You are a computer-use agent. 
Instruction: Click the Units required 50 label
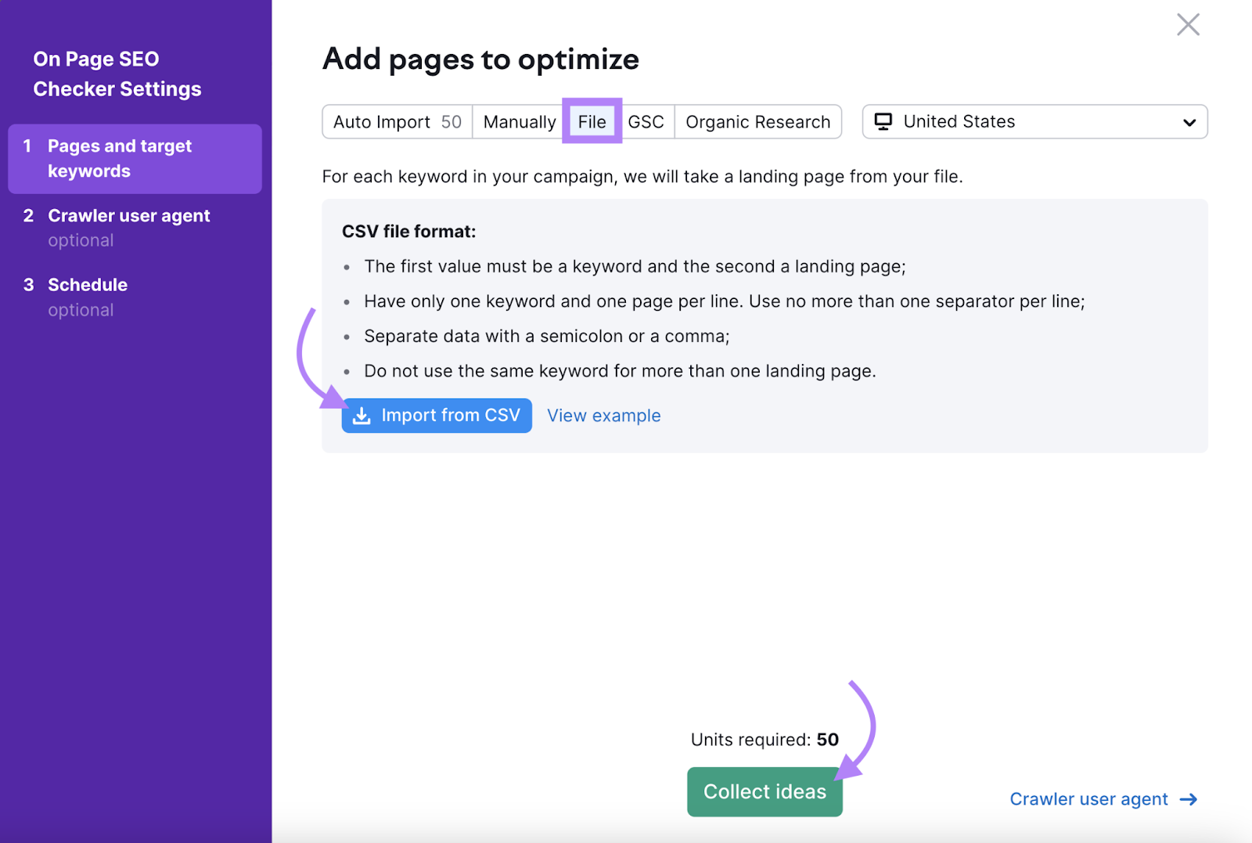click(764, 739)
